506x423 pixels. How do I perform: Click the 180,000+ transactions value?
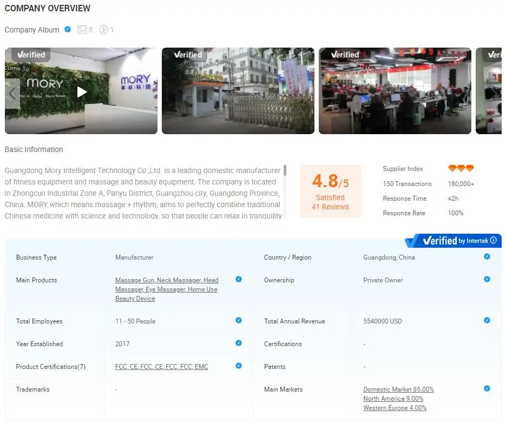click(461, 183)
